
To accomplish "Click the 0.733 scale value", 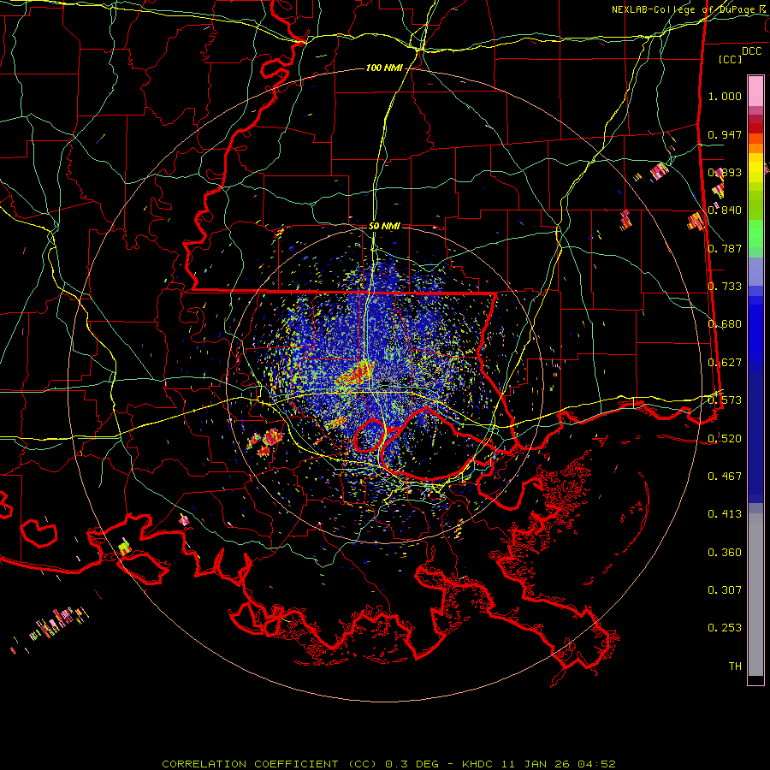I will 725,287.
